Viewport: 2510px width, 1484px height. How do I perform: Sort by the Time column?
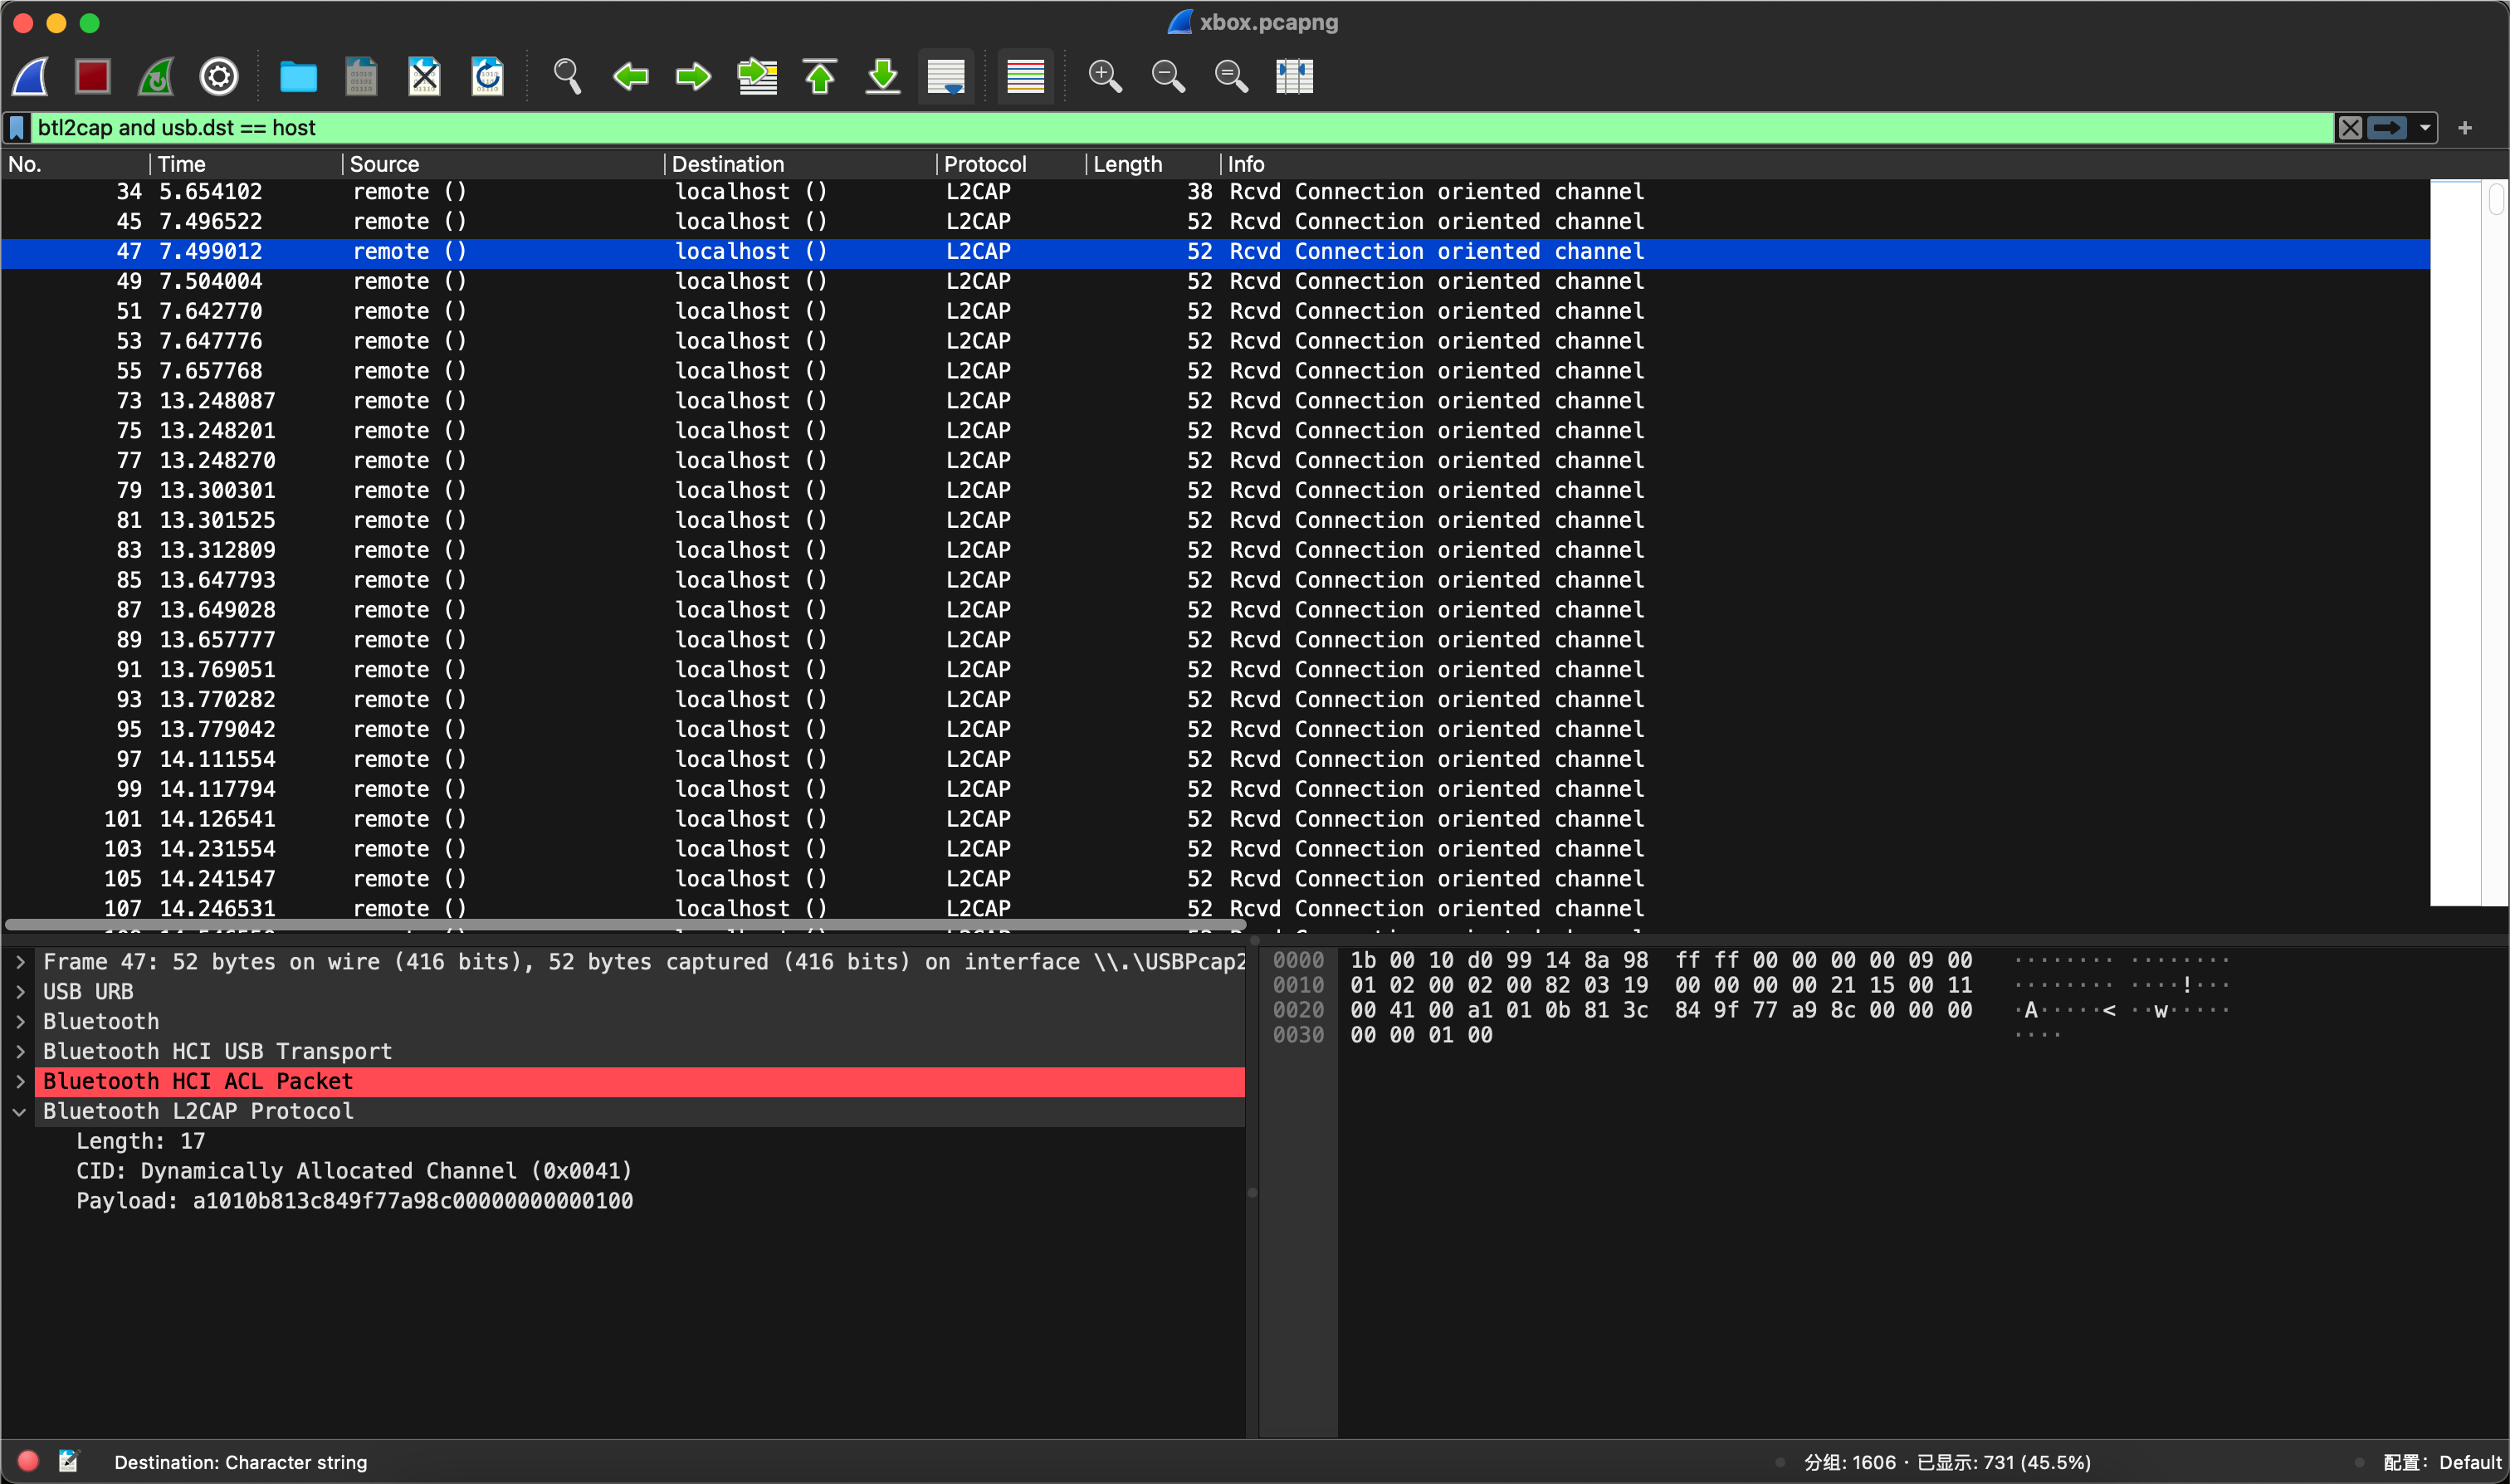pyautogui.click(x=246, y=164)
